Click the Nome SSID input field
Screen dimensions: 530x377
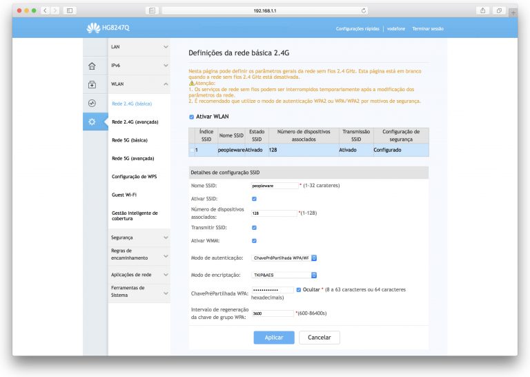(275, 186)
